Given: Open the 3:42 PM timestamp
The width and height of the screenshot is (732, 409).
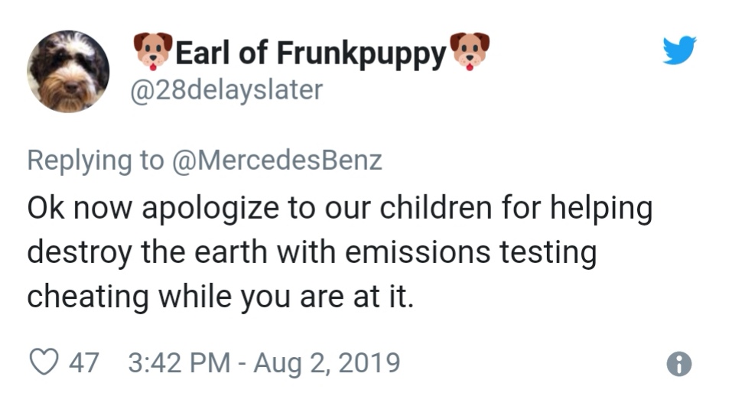Looking at the screenshot, I should coord(179,362).
